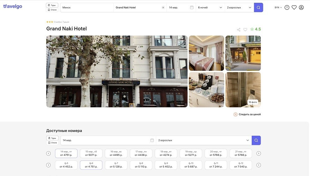Open the 10 фото gallery thumbnail
The height and width of the screenshot is (176, 310).
coord(243,90)
